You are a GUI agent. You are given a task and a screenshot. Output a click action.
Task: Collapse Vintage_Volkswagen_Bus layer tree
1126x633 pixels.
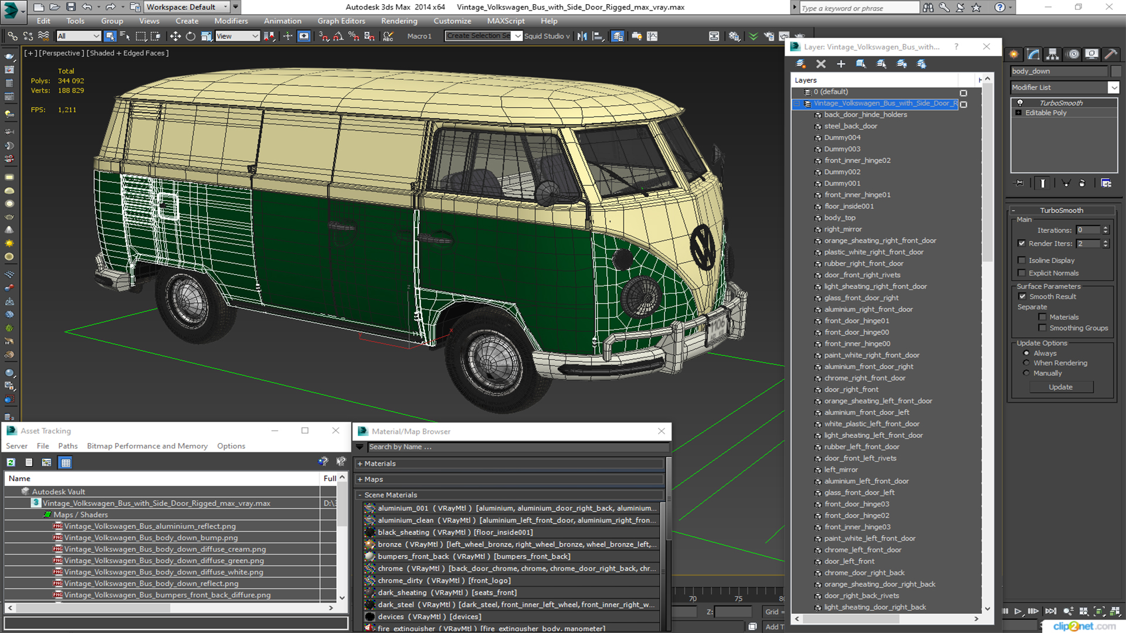pos(796,104)
